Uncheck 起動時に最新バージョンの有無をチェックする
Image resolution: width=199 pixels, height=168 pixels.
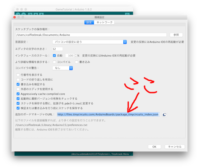click(18, 99)
